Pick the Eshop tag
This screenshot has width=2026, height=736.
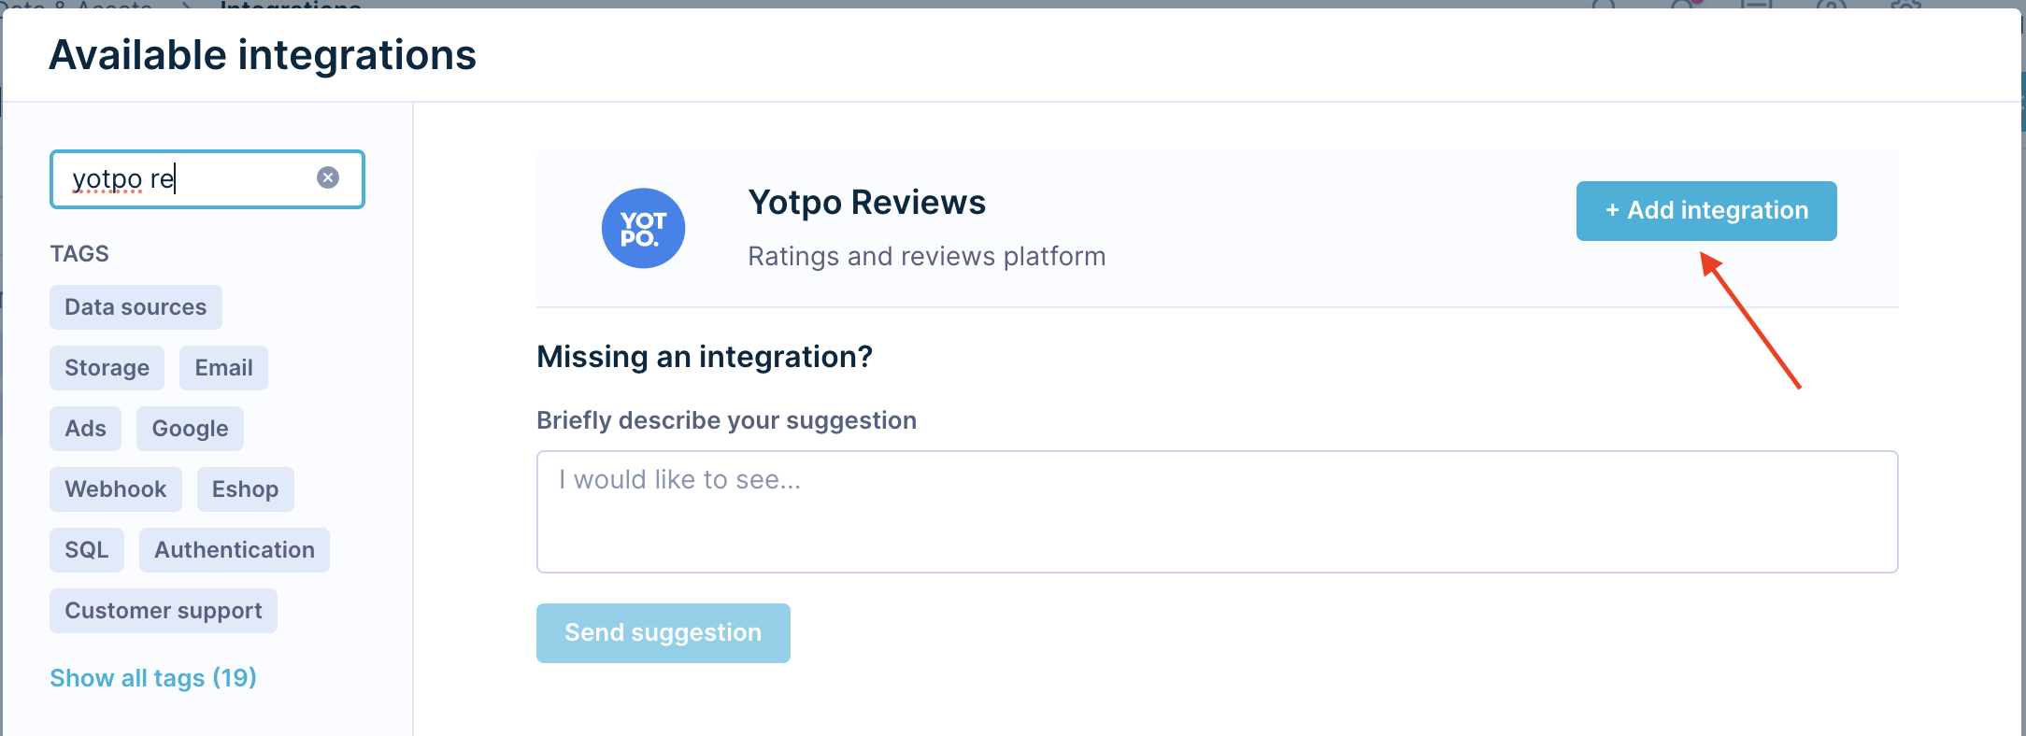pyautogui.click(x=245, y=489)
